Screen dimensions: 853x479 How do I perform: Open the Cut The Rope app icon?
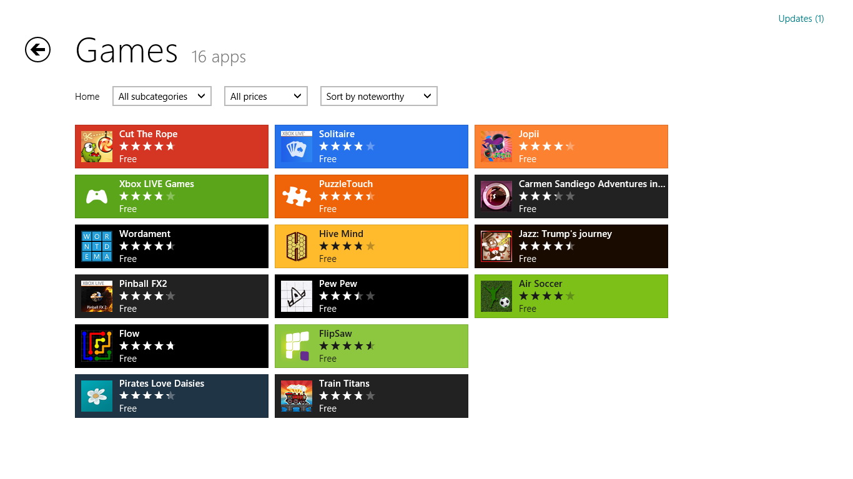97,147
